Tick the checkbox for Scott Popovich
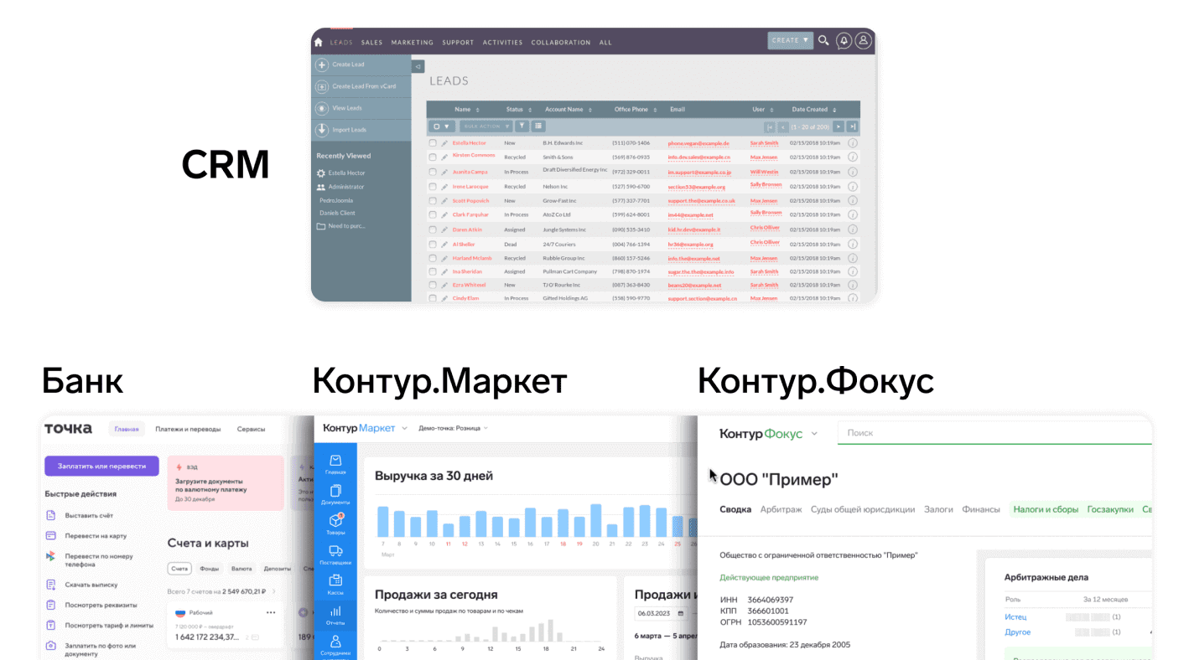 tap(433, 201)
